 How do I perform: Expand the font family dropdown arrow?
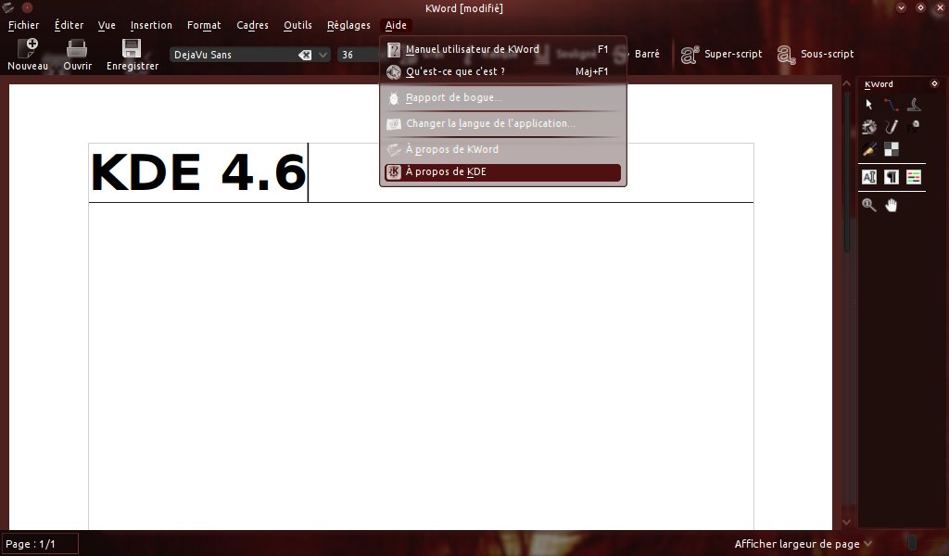point(323,55)
